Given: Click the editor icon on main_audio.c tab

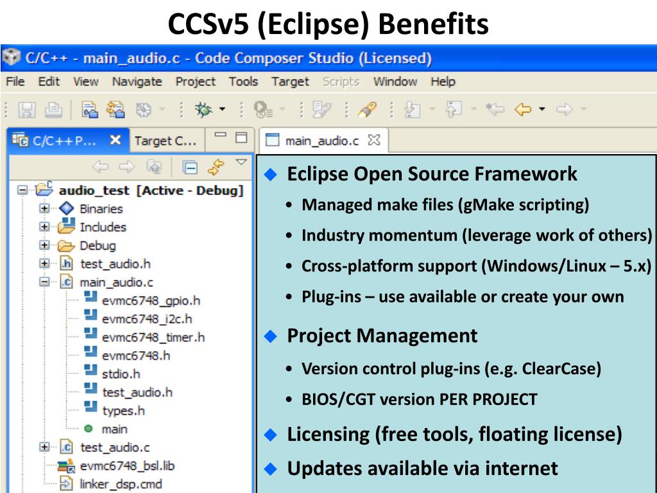Looking at the screenshot, I should pos(272,140).
